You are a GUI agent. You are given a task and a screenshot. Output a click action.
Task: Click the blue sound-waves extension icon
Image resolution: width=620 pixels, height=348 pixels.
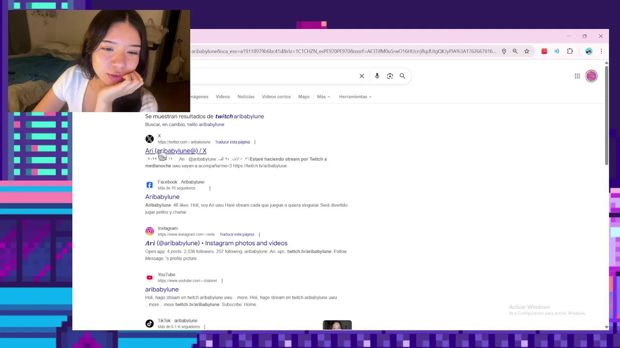pos(557,51)
